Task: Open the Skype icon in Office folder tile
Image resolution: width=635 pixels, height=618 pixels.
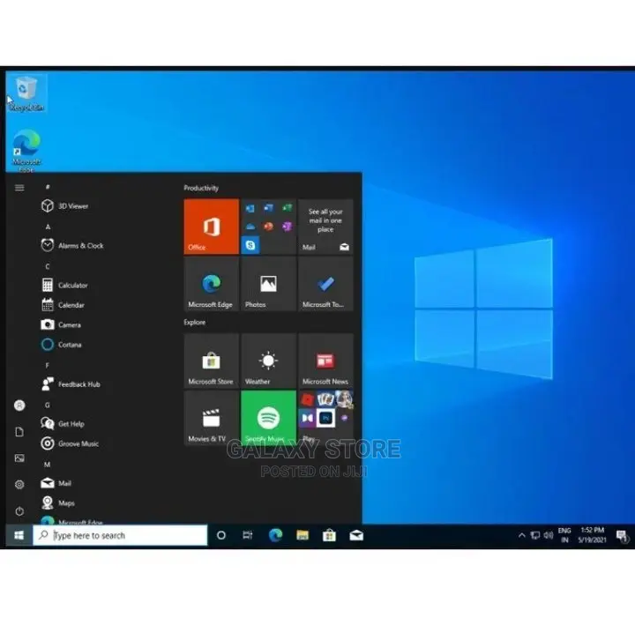Action: pyautogui.click(x=250, y=245)
